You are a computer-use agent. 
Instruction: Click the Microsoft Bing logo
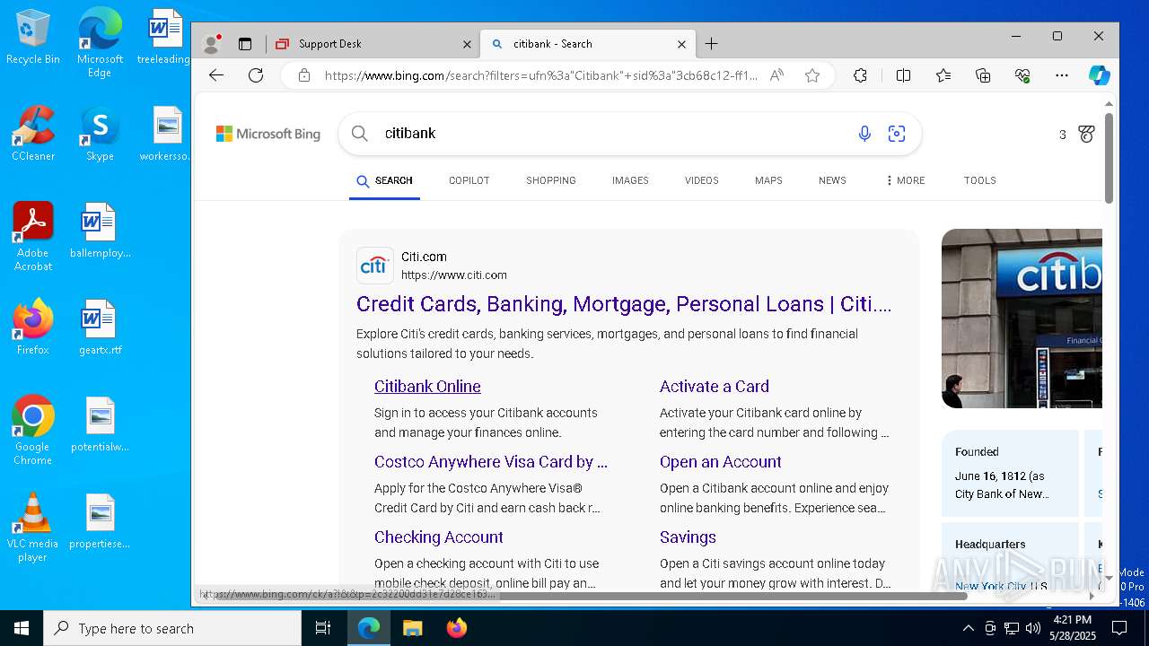tap(268, 134)
